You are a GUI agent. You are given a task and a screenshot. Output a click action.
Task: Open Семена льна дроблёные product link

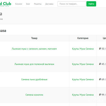point(34,79)
